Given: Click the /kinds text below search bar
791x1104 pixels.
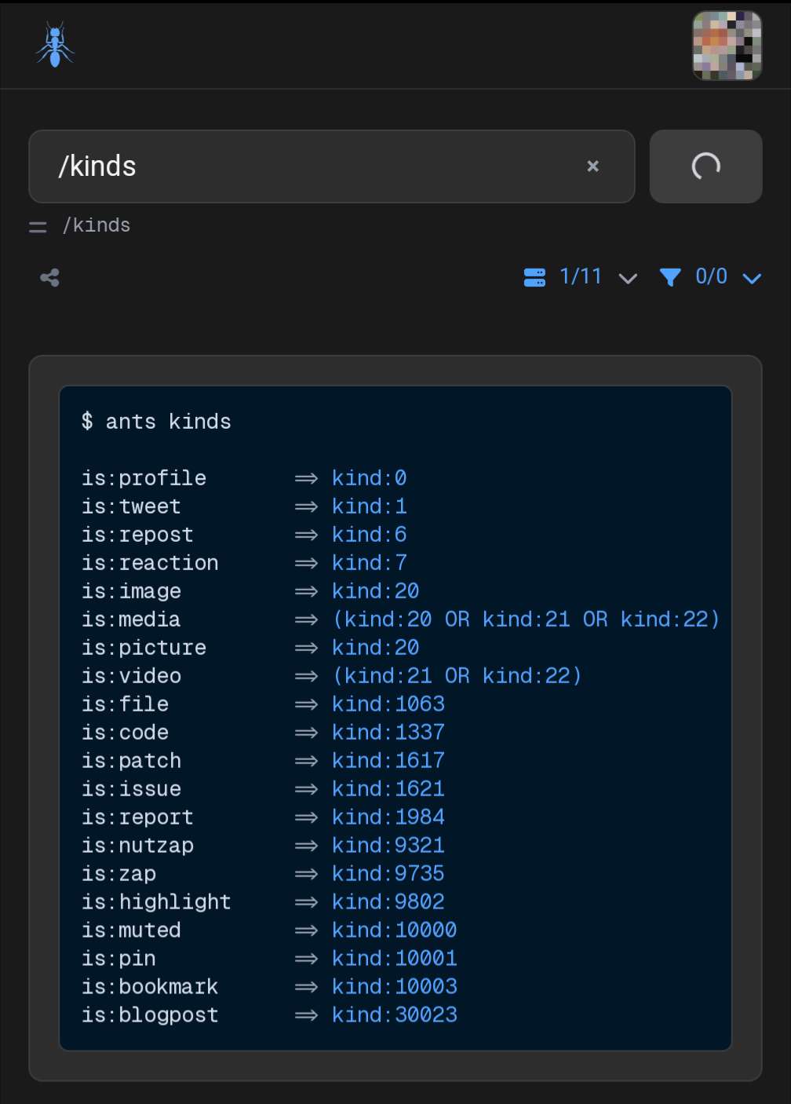Looking at the screenshot, I should pos(97,226).
